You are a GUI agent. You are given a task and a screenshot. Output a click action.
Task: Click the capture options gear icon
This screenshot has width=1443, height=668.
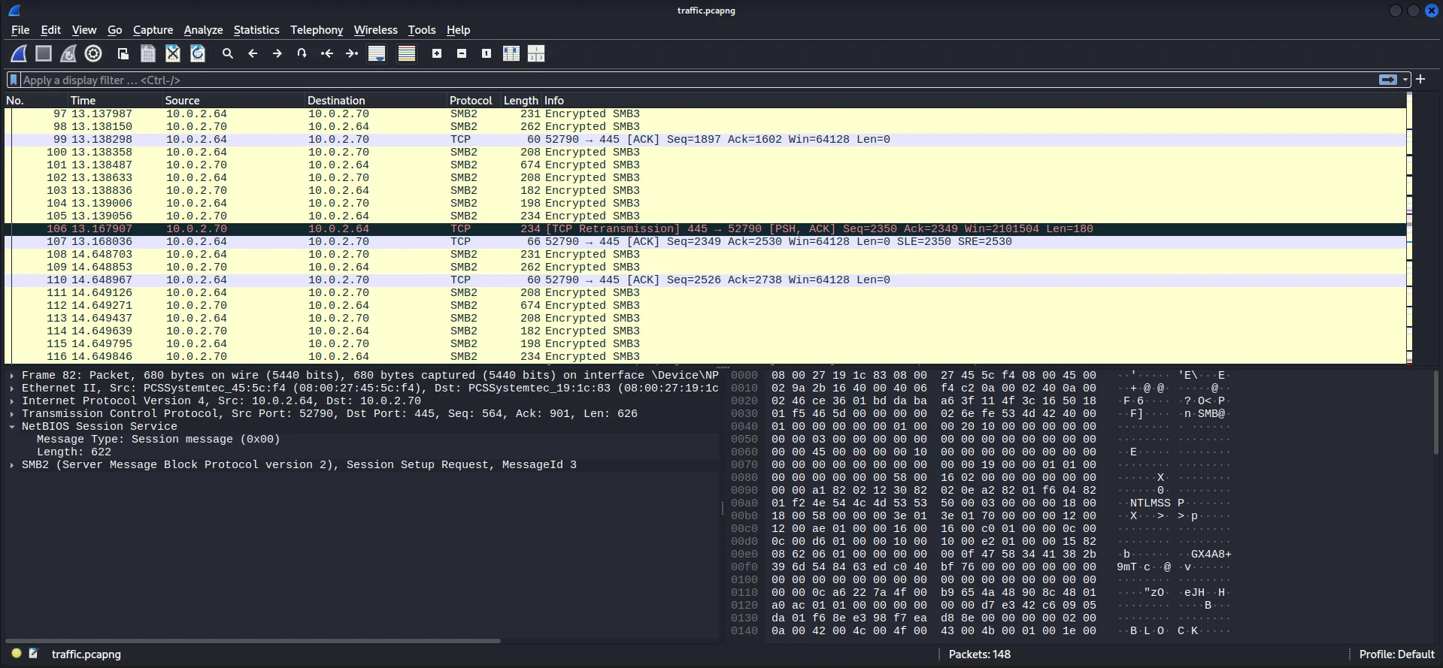pyautogui.click(x=93, y=53)
